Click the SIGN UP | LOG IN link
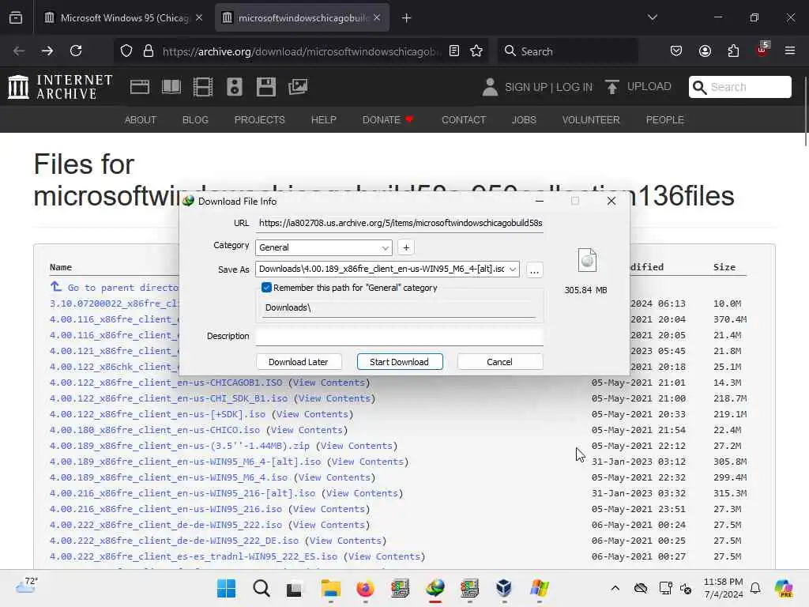This screenshot has width=809, height=607. click(548, 87)
